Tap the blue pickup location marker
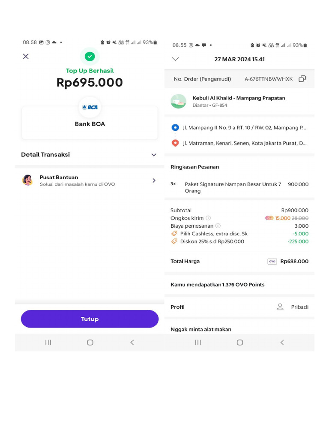Viewport: 329px width, 439px height. [175, 127]
